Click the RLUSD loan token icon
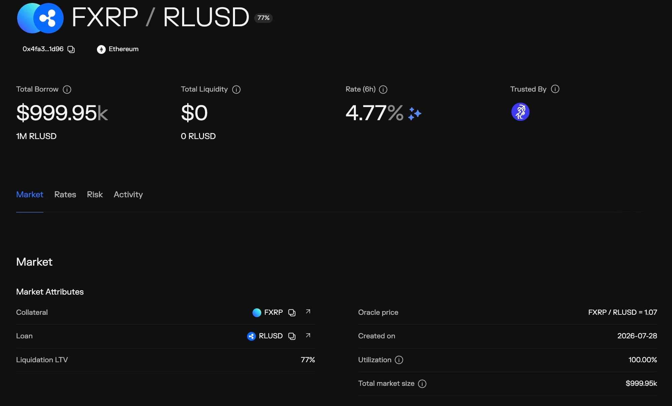The image size is (672, 406). click(x=251, y=336)
